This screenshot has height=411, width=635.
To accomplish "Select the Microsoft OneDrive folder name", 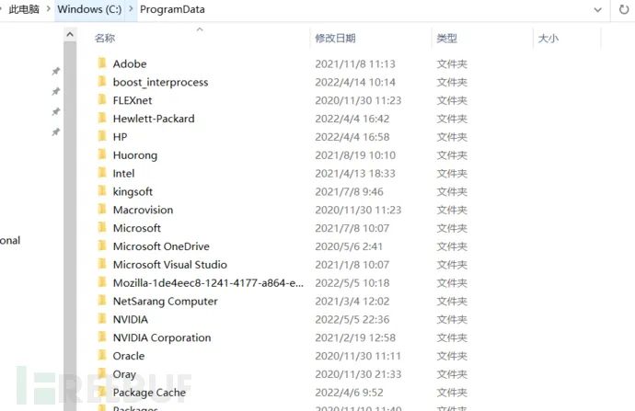I will [161, 245].
